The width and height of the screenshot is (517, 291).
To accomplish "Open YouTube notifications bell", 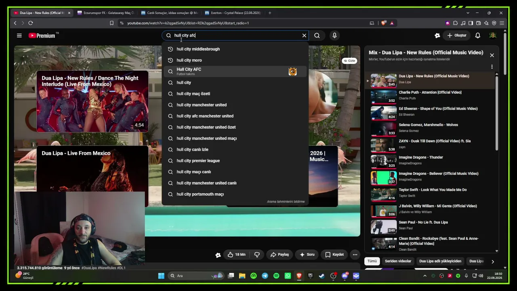I will (x=478, y=36).
